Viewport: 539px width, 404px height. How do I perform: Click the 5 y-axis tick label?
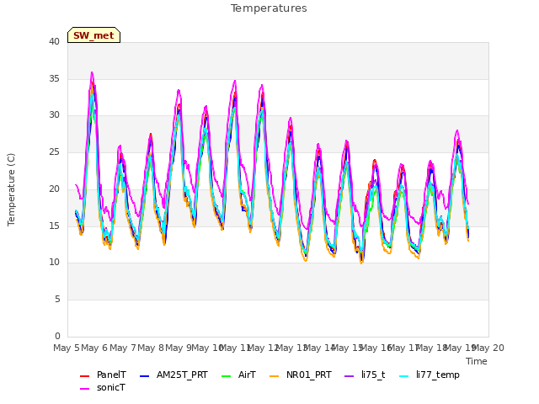[57, 300]
